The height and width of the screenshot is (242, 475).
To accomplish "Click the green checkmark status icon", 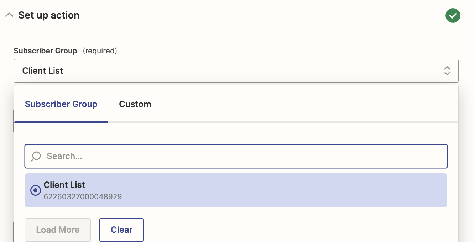I will coord(453,16).
